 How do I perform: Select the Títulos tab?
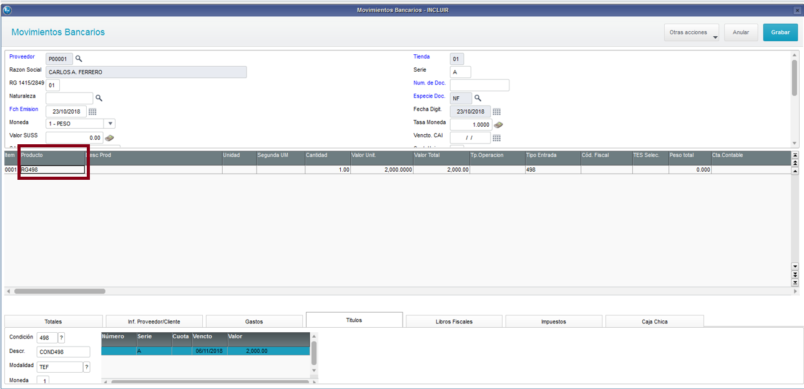pyautogui.click(x=355, y=320)
